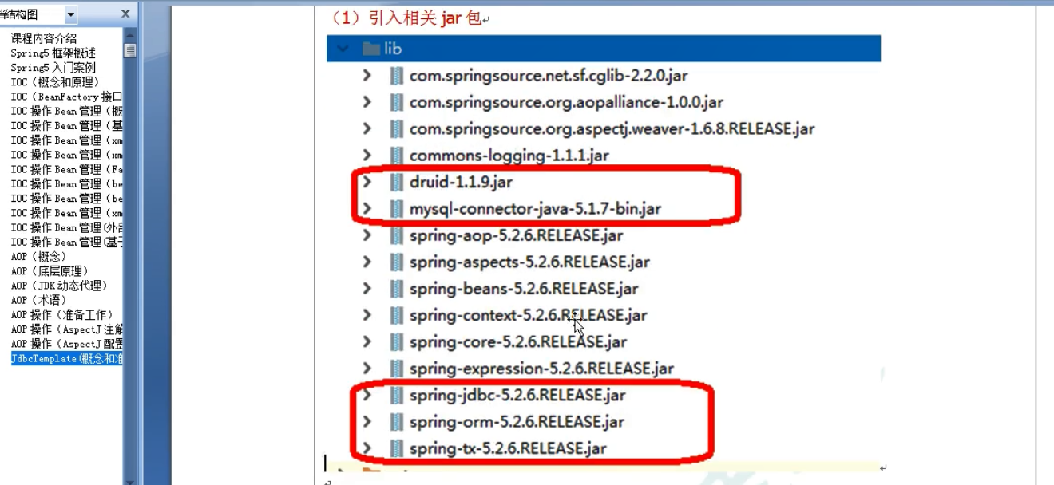The width and height of the screenshot is (1054, 485).
Task: Expand the spring-jdbc jar node arrow
Action: click(x=367, y=395)
